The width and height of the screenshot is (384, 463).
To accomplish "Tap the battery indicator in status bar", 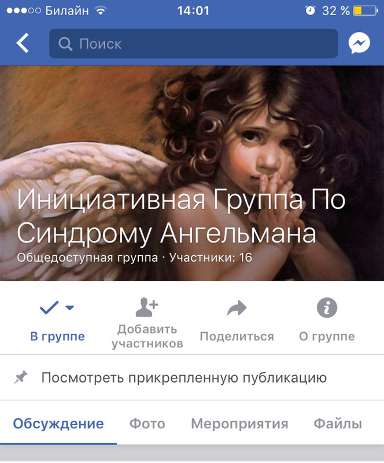I will click(x=365, y=11).
